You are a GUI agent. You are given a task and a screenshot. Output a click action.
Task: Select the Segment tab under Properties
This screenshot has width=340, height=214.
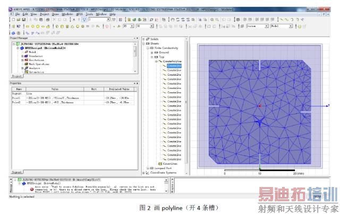click(x=16, y=172)
